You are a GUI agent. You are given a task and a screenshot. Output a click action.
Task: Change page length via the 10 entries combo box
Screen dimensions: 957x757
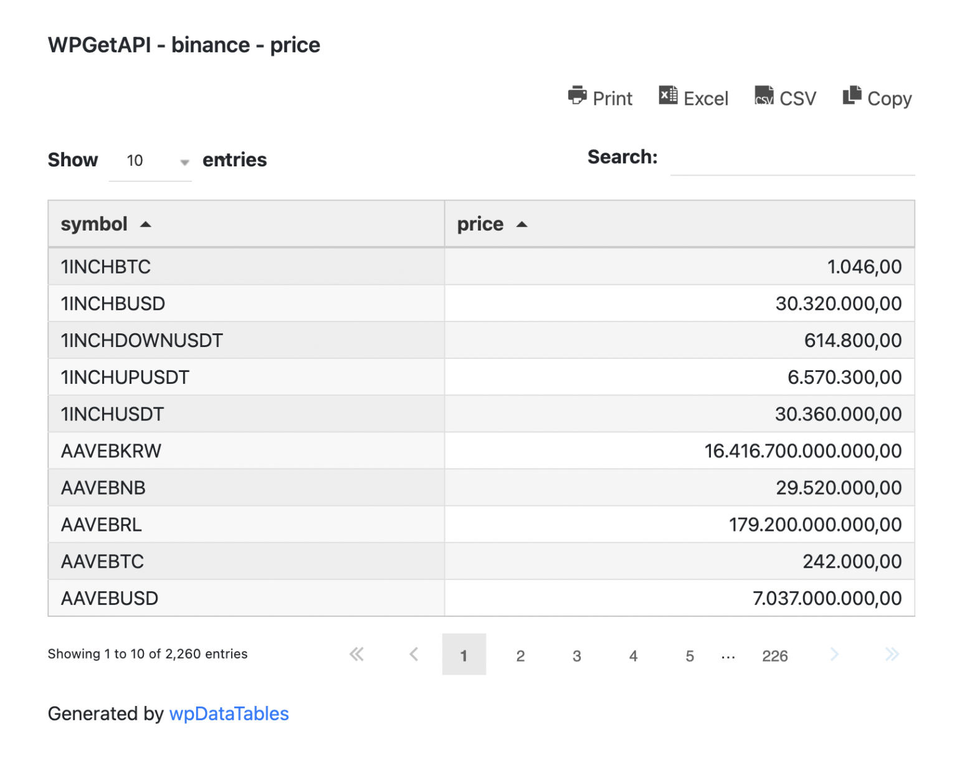click(x=150, y=161)
